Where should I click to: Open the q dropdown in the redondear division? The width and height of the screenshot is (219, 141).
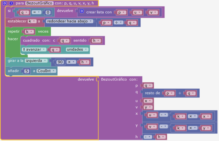pyautogui.click(x=132, y=23)
